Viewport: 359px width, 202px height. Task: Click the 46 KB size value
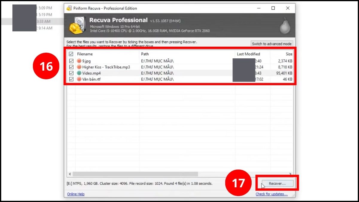[288, 79]
